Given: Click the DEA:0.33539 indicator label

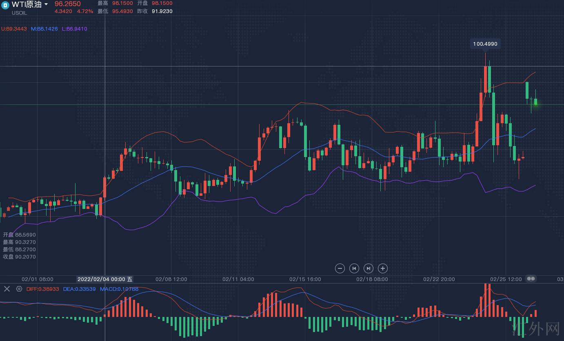Looking at the screenshot, I should pos(79,289).
